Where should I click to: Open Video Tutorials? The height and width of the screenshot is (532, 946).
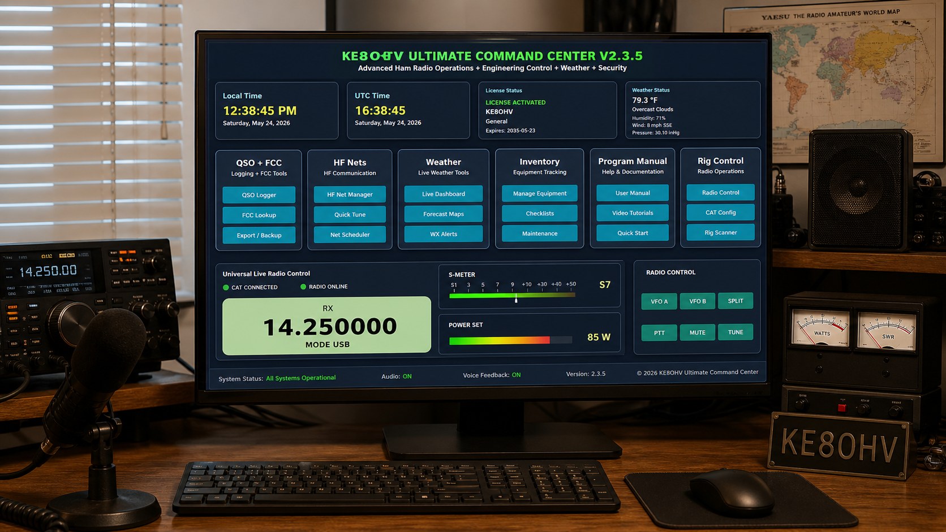[633, 213]
